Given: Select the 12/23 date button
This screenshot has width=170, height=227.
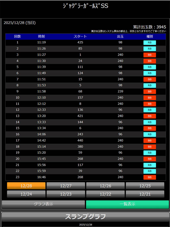Looking at the screenshot, I should 66,194.
